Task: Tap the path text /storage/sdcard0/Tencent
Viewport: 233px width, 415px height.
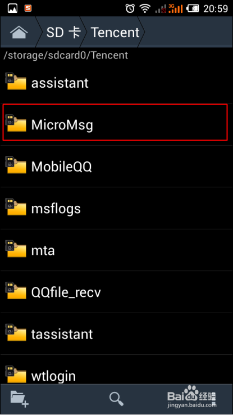Action: (x=66, y=55)
